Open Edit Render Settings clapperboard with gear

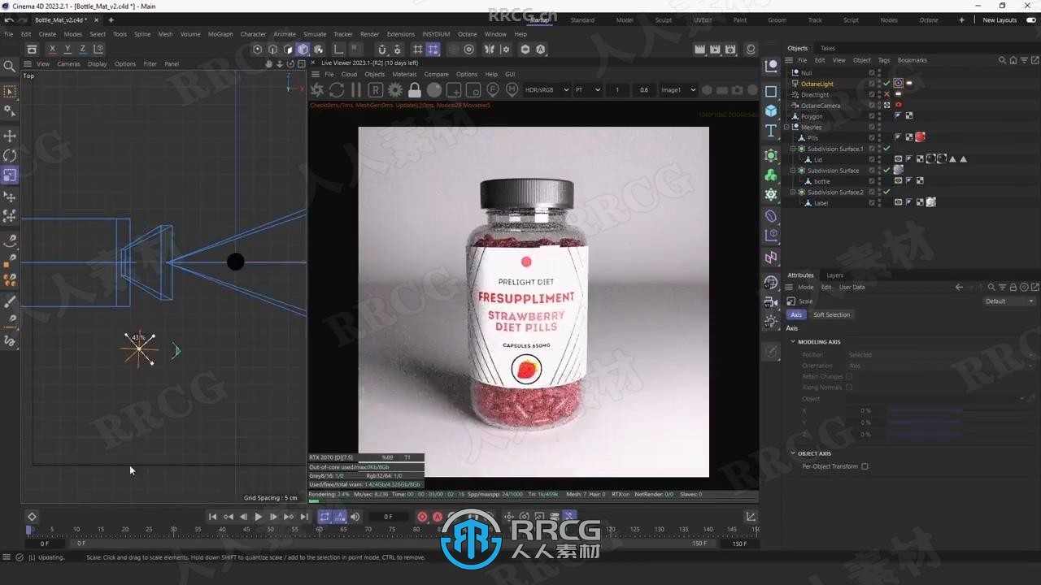730,50
